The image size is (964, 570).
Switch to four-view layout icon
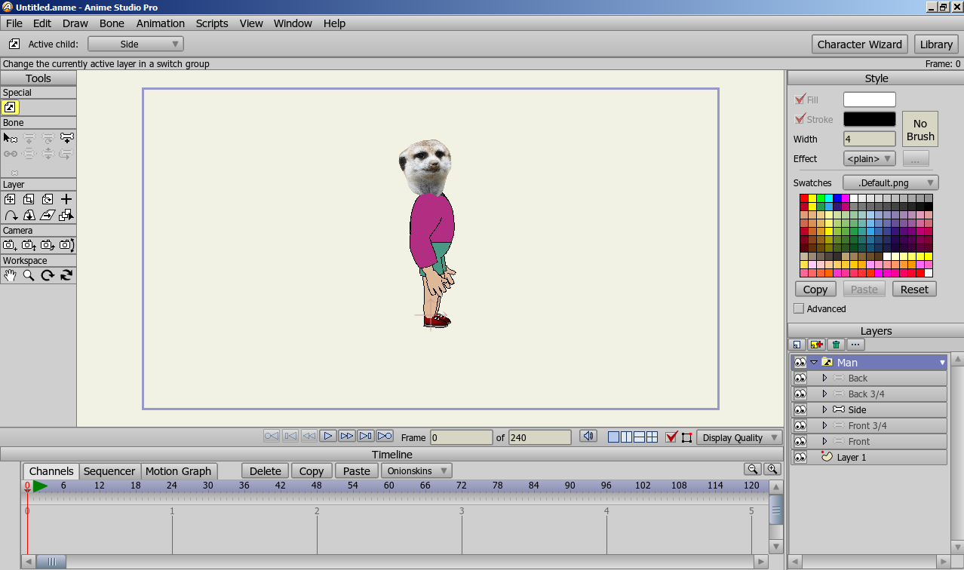click(652, 437)
